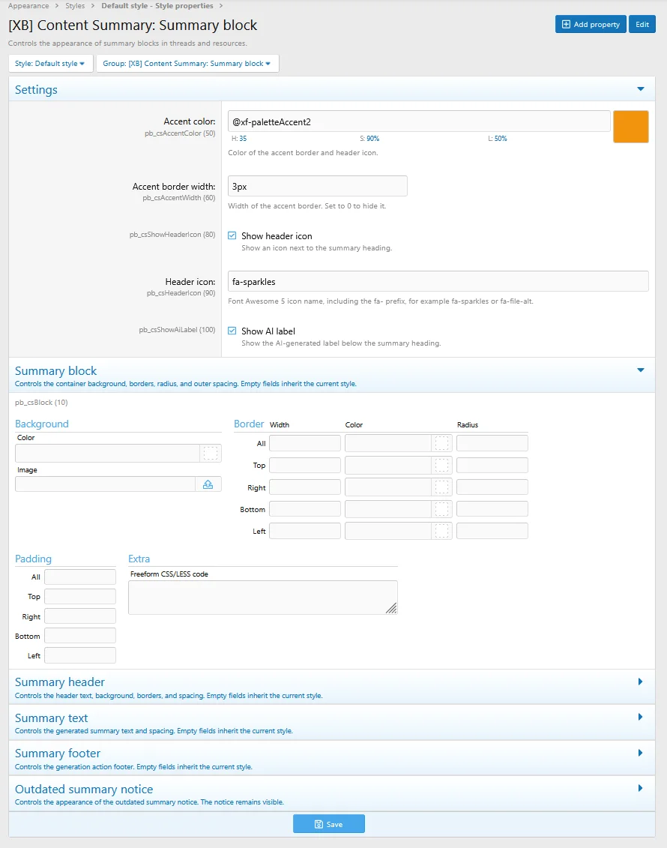
Task: Click the Background image upload icon
Action: tap(208, 484)
